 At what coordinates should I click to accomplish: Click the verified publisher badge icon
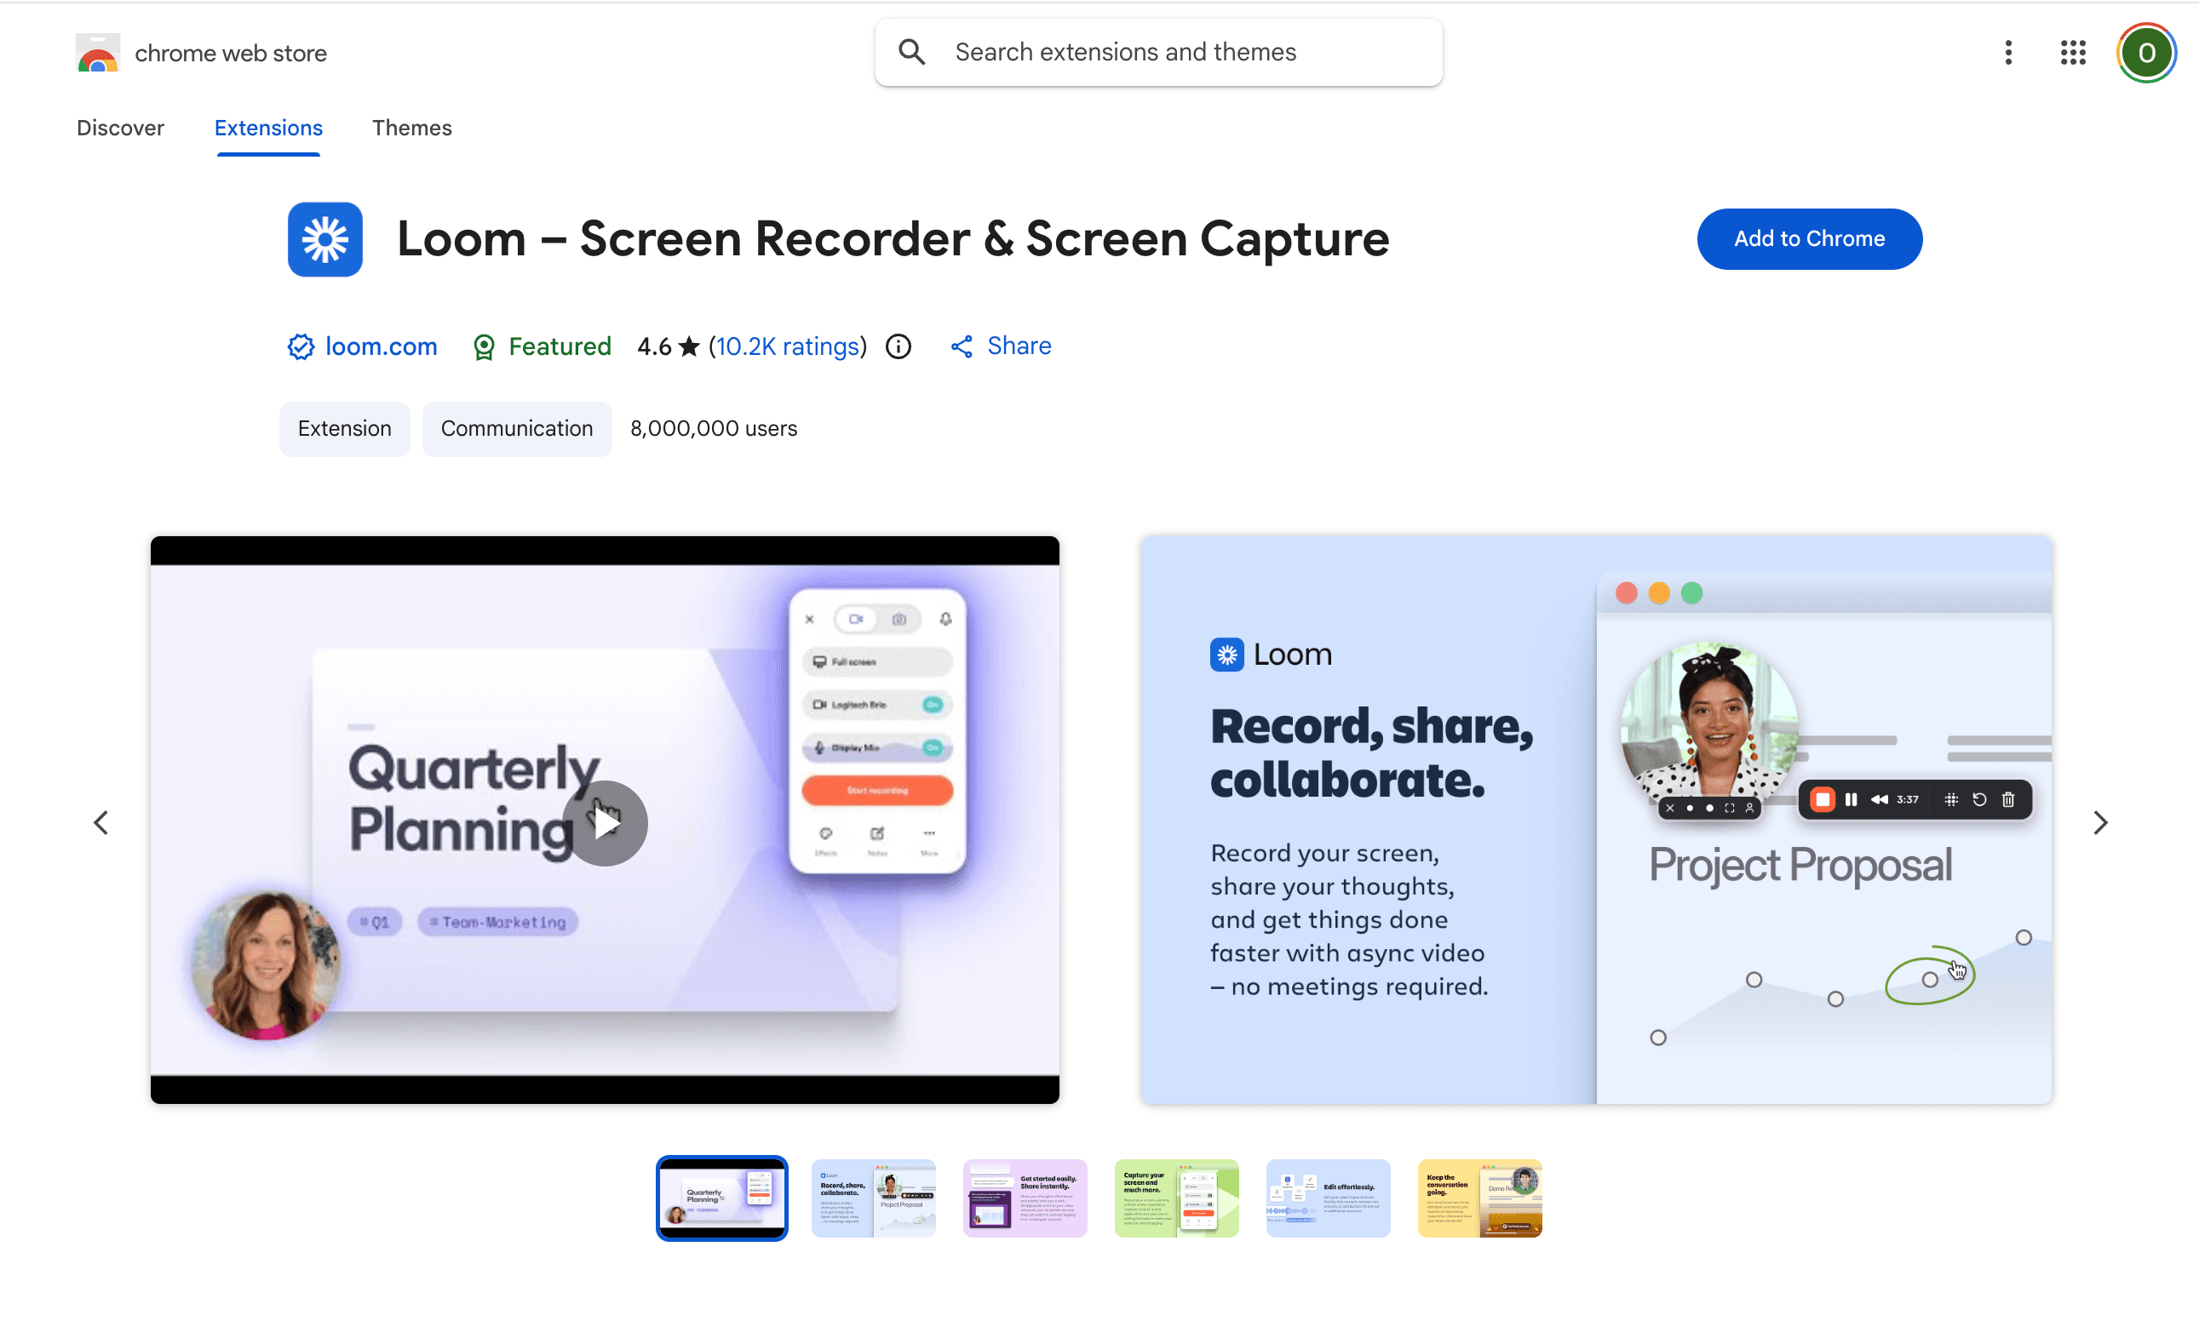(x=300, y=346)
